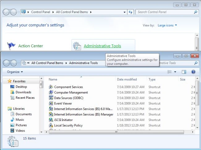The width and height of the screenshot is (201, 150).
Task: Open the help button in Administrative Tools
Action: 193,72
